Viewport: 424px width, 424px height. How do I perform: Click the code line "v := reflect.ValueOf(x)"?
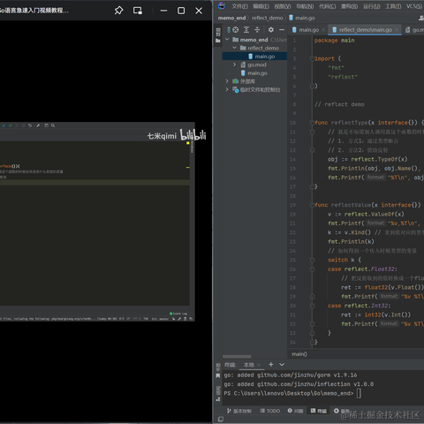click(x=366, y=215)
